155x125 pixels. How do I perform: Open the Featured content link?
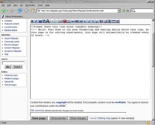(x=12, y=24)
